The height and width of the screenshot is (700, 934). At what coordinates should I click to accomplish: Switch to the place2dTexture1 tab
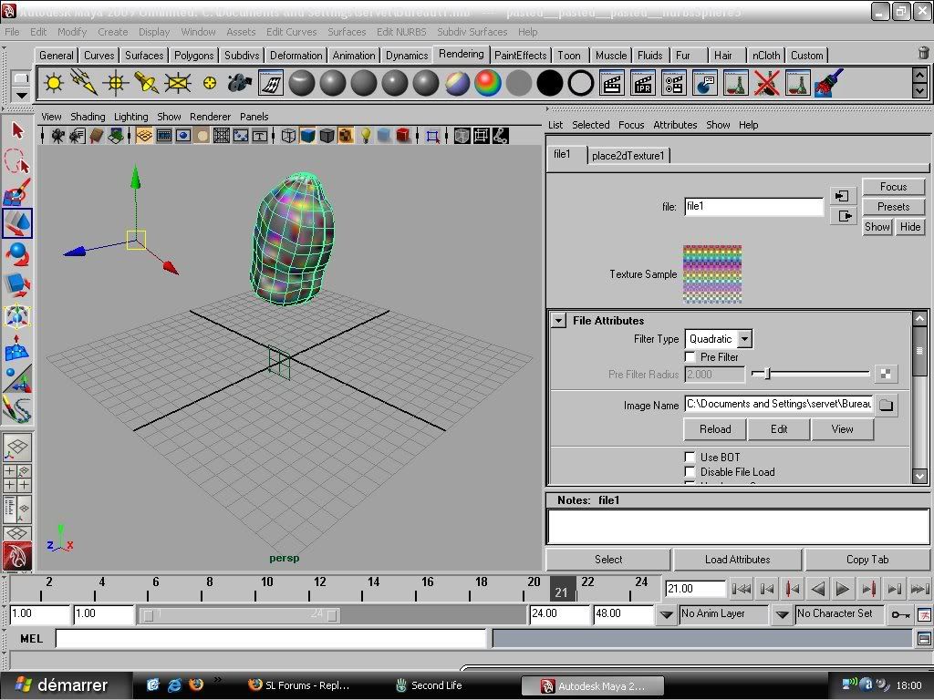(628, 156)
